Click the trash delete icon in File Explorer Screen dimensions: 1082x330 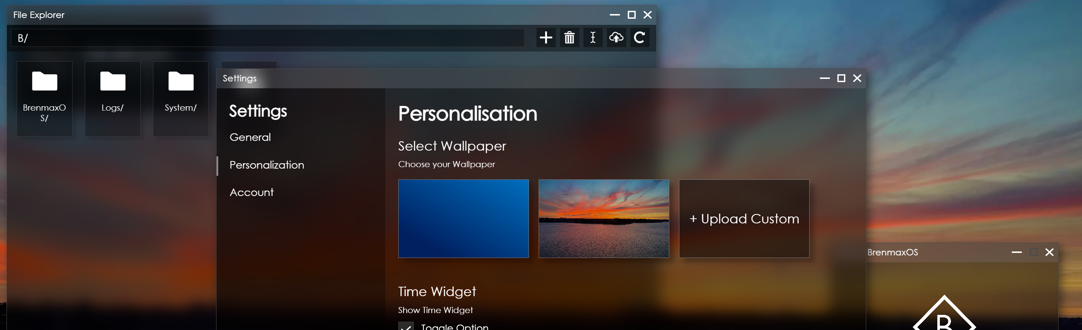coord(569,38)
